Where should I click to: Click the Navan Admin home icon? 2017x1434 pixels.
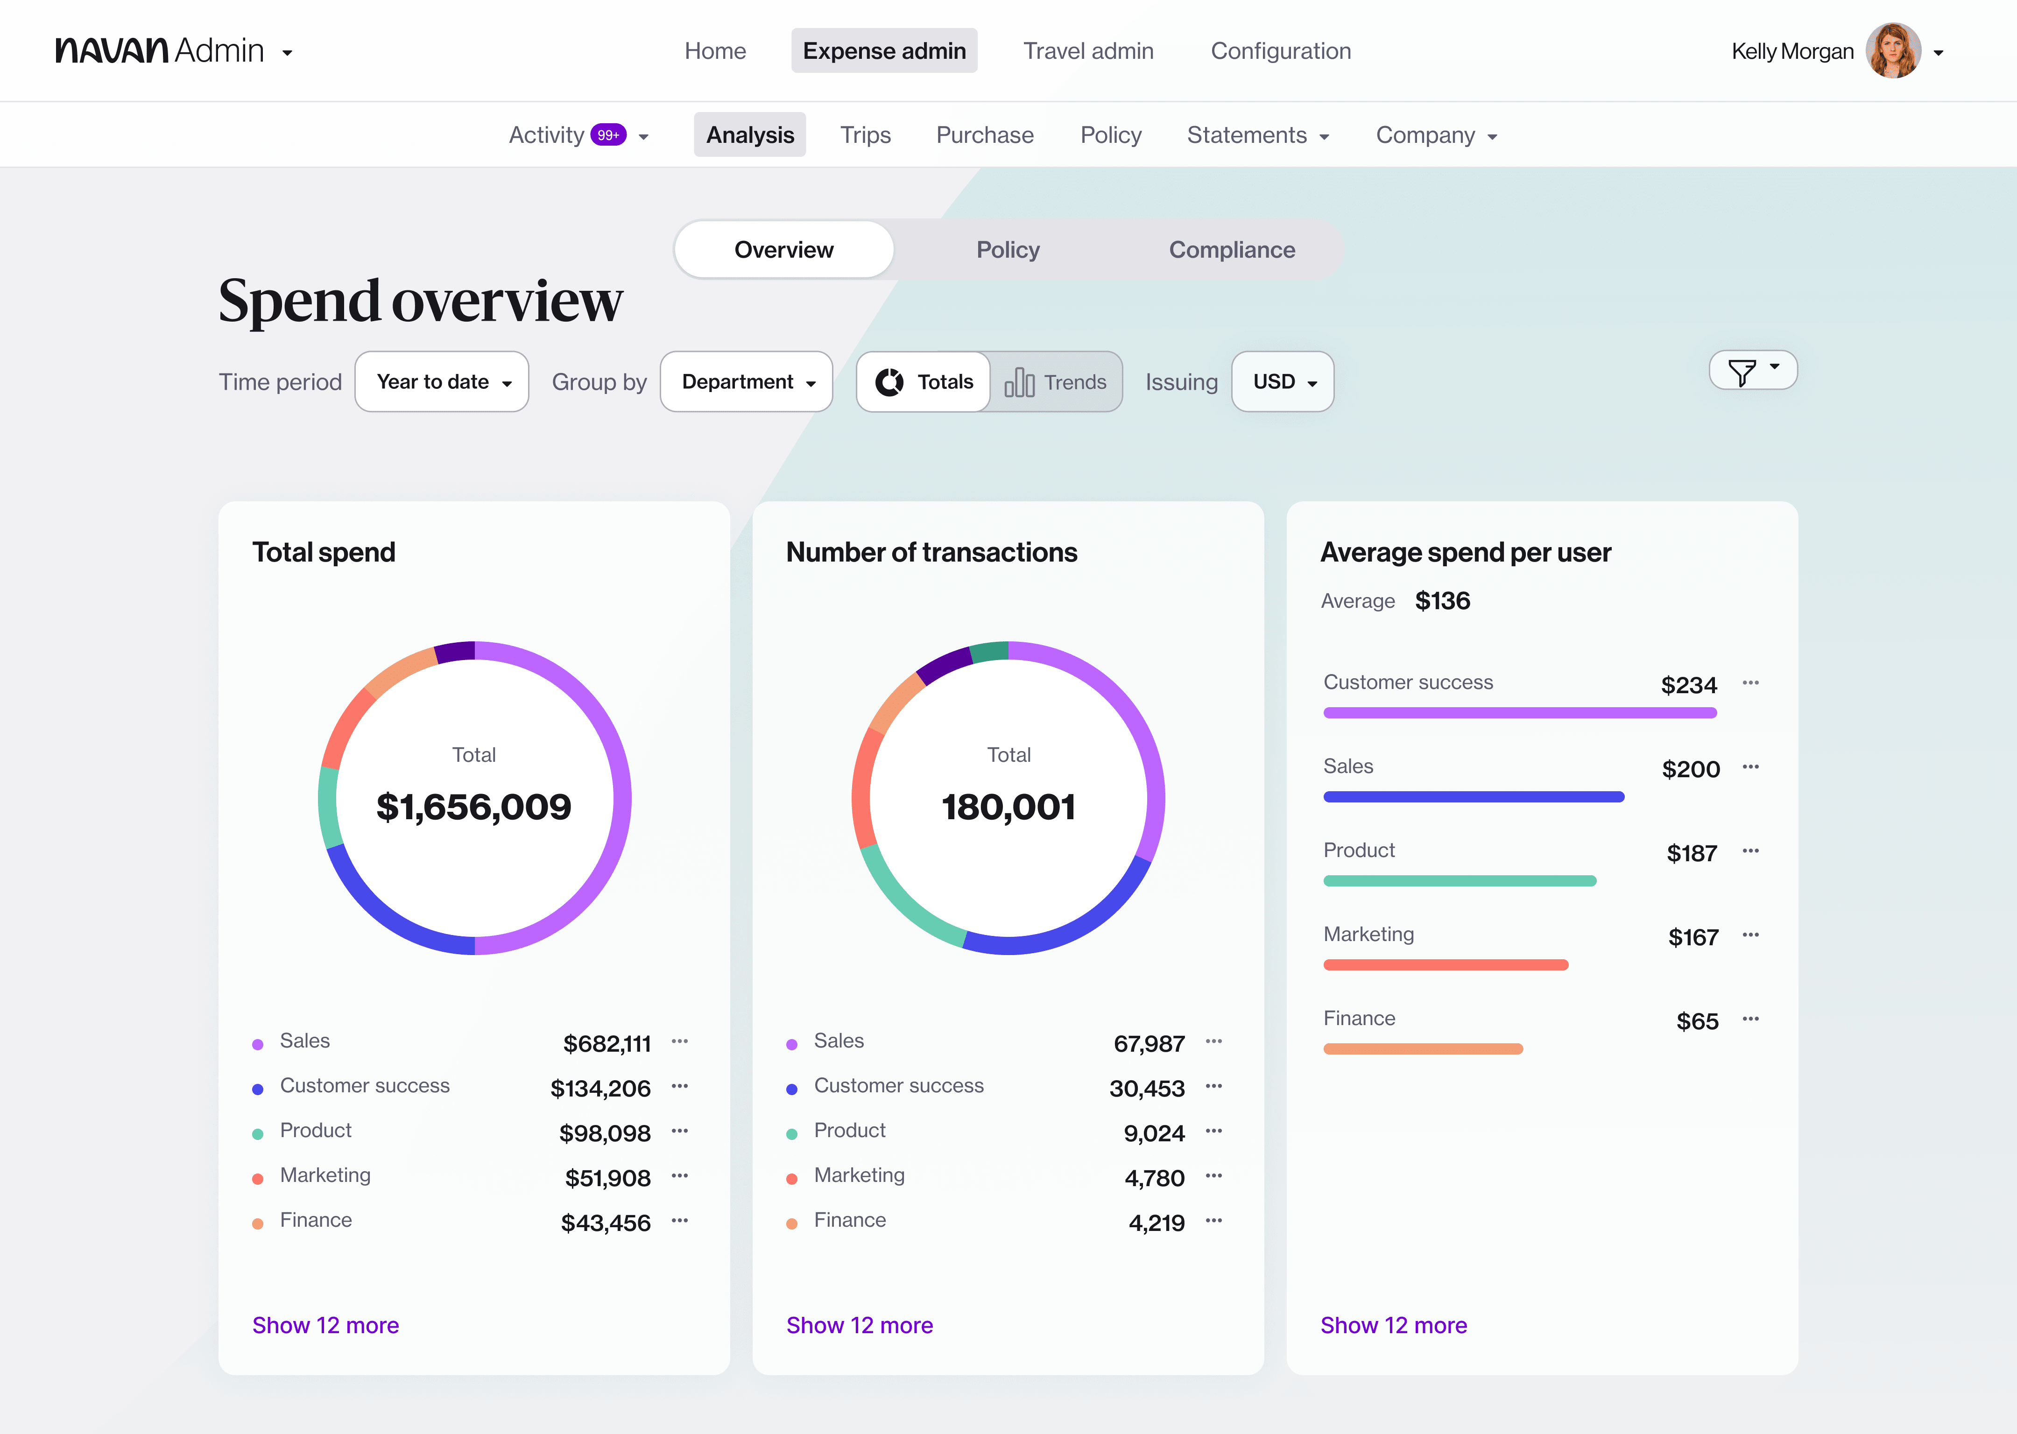[x=168, y=49]
